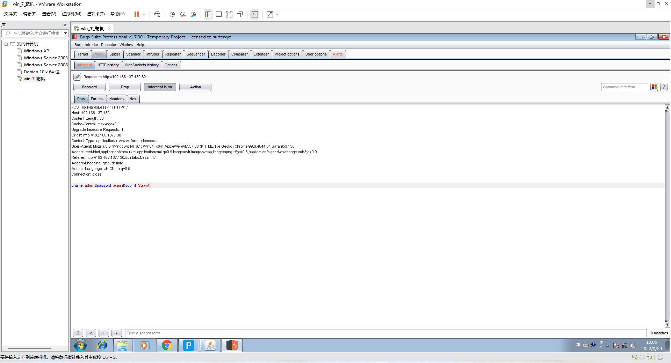
Task: Click the stretch guest display icon
Action: (x=270, y=14)
